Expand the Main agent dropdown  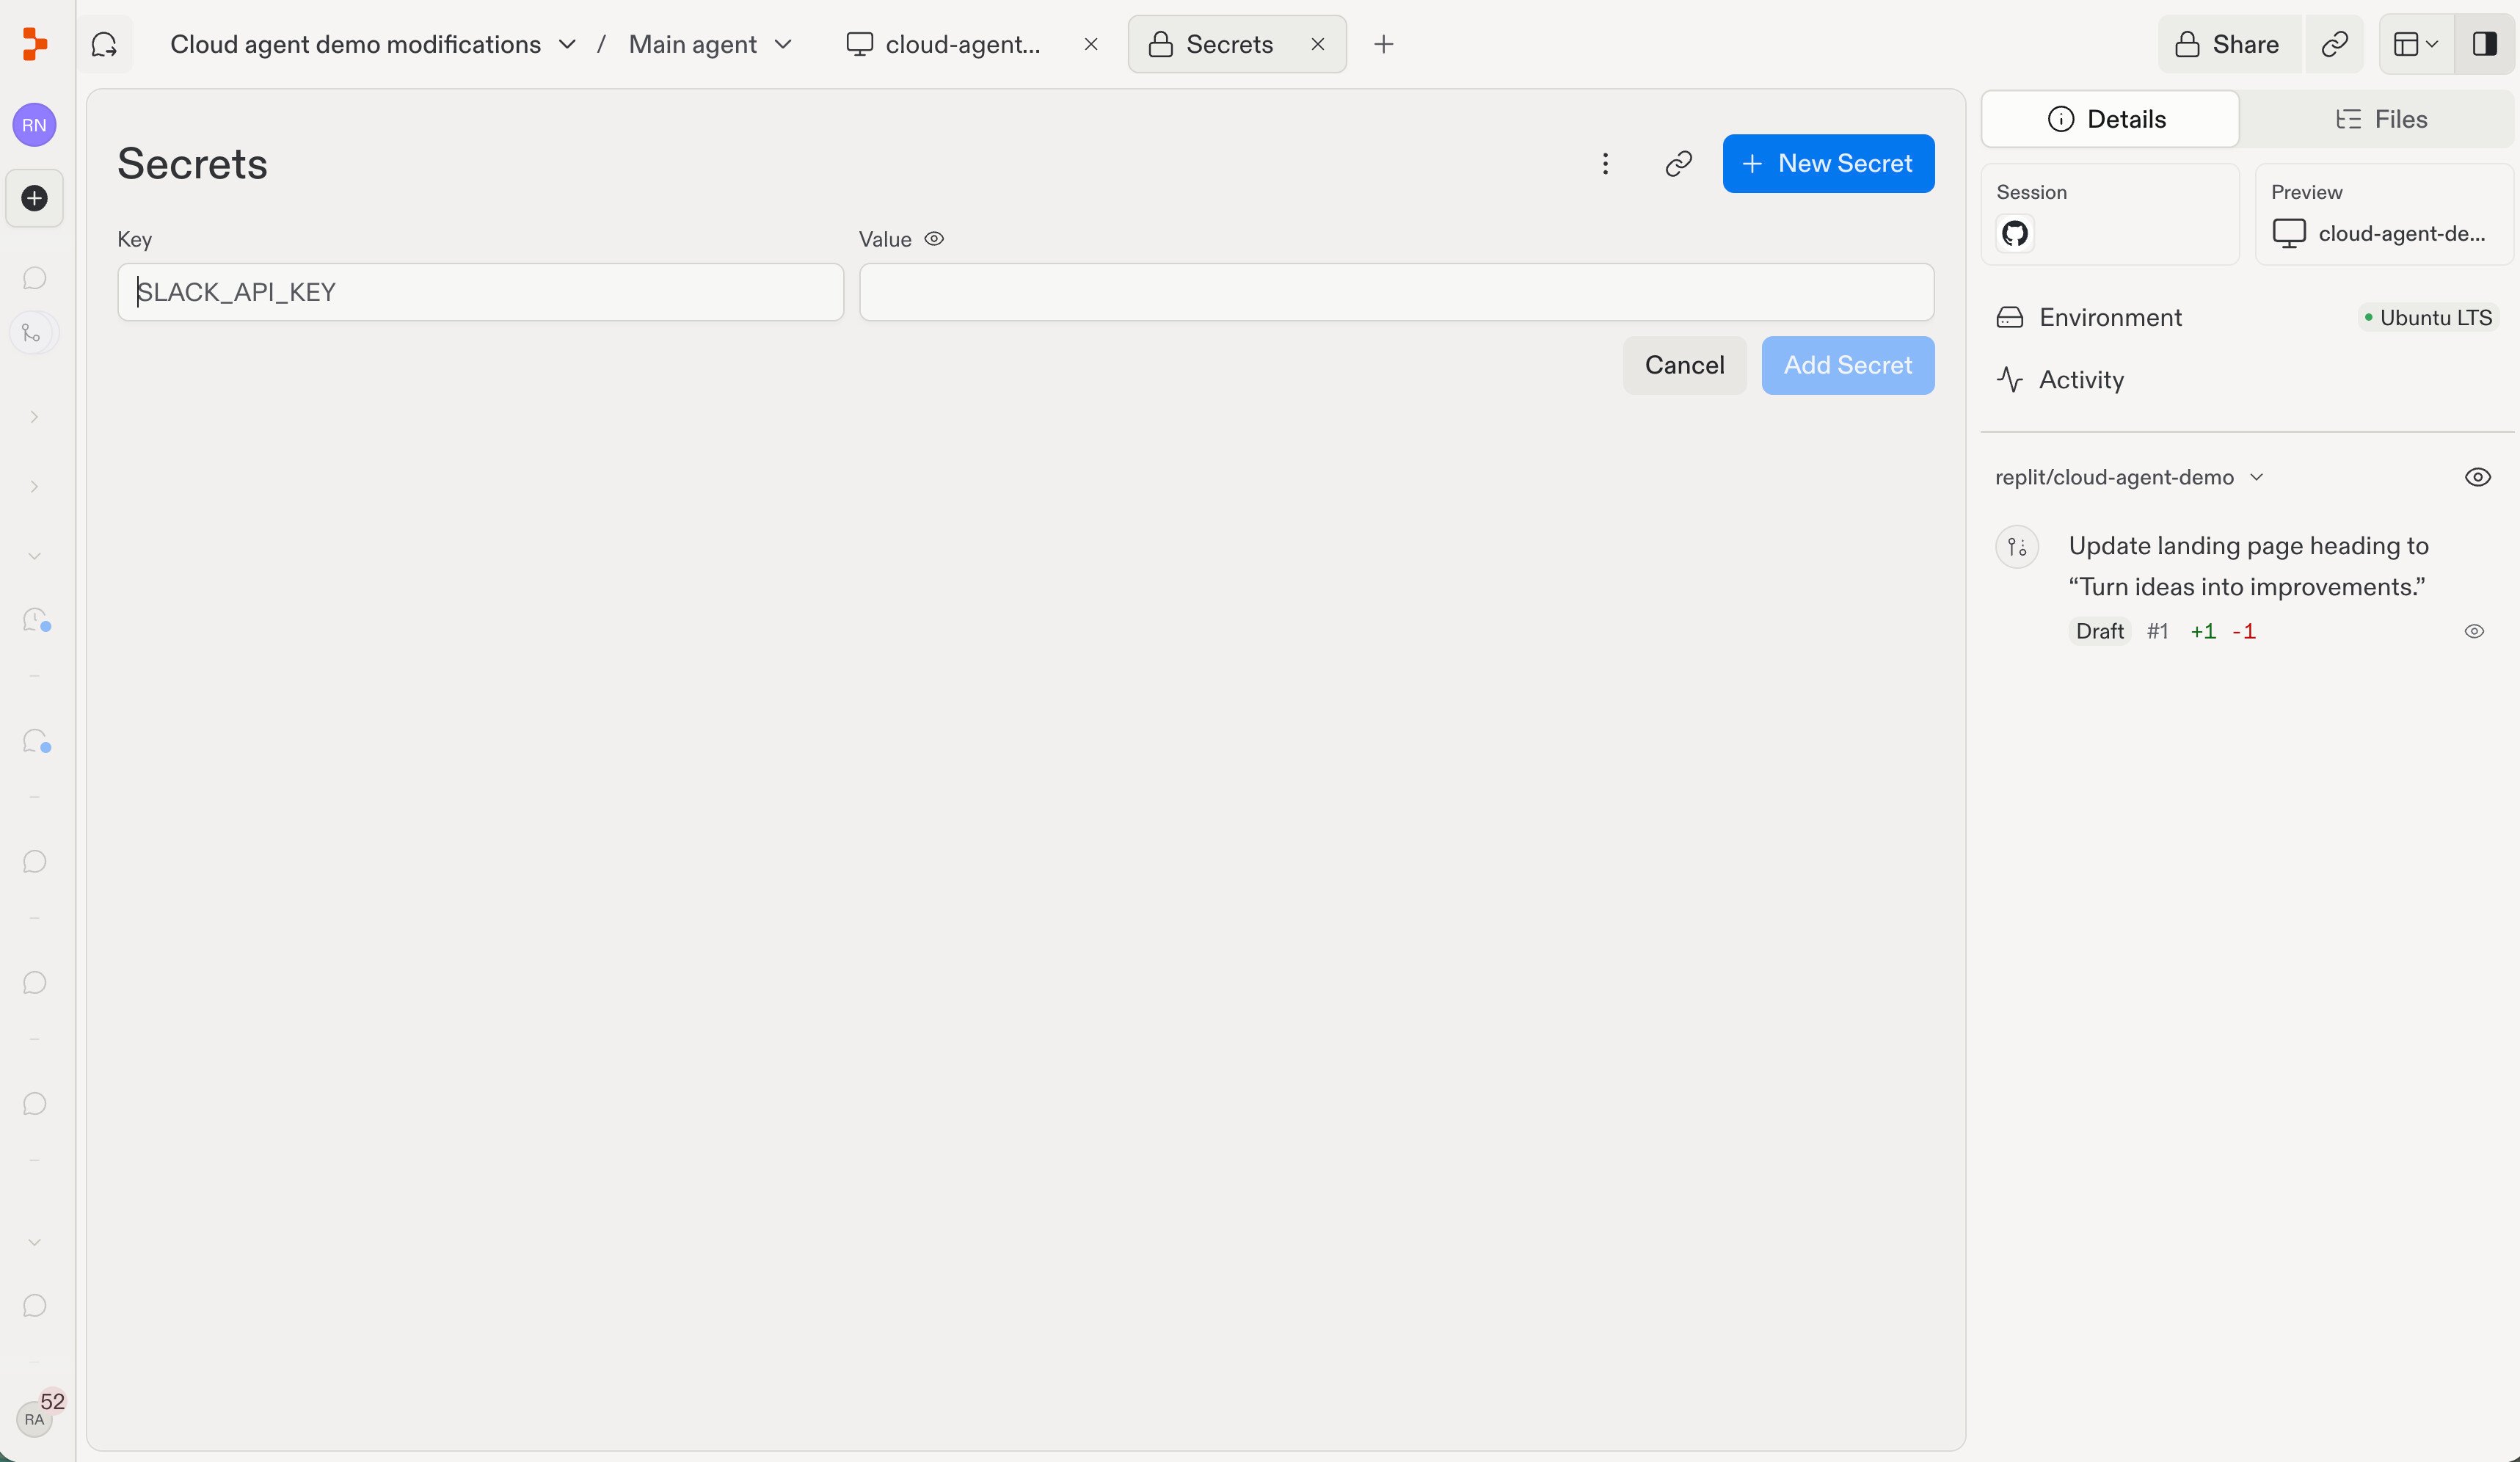tap(783, 44)
